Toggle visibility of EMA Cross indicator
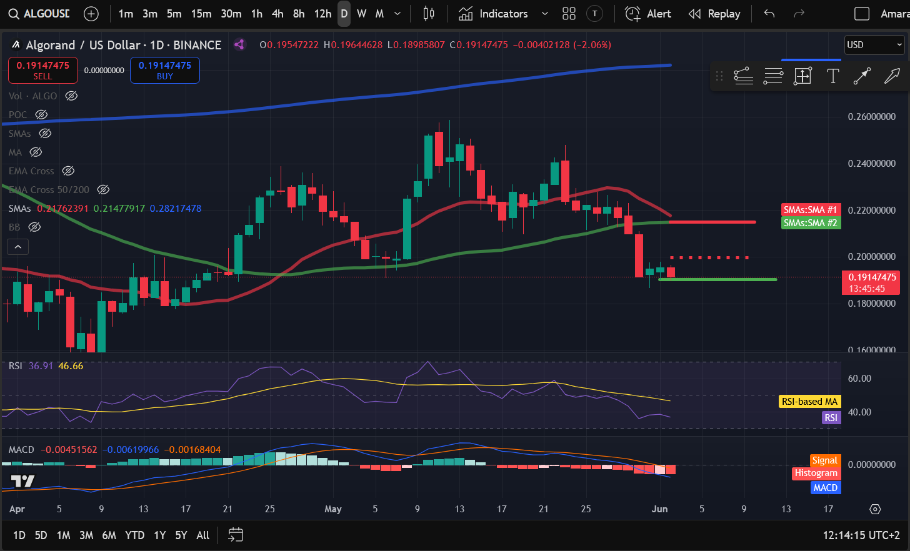 68,171
